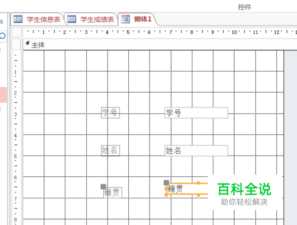
Task: Switch to the 学生信息表 tab
Action: [37, 19]
